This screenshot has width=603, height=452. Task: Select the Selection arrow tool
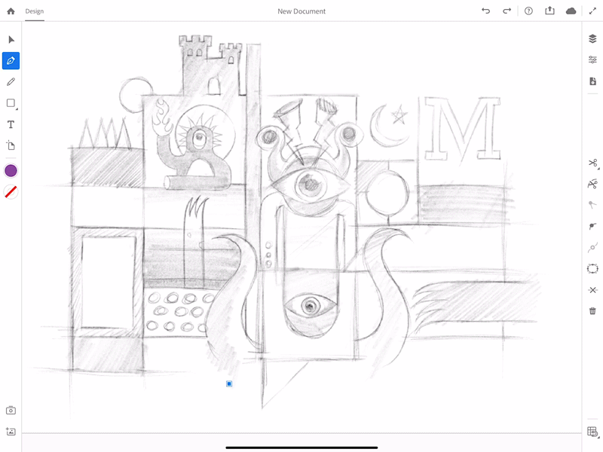click(x=11, y=39)
